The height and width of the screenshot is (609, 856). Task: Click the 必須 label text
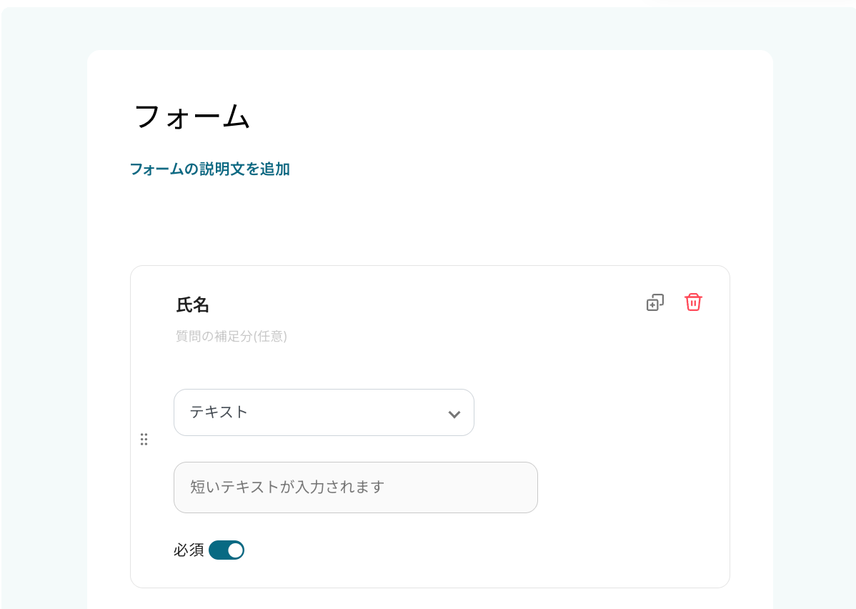click(x=189, y=550)
